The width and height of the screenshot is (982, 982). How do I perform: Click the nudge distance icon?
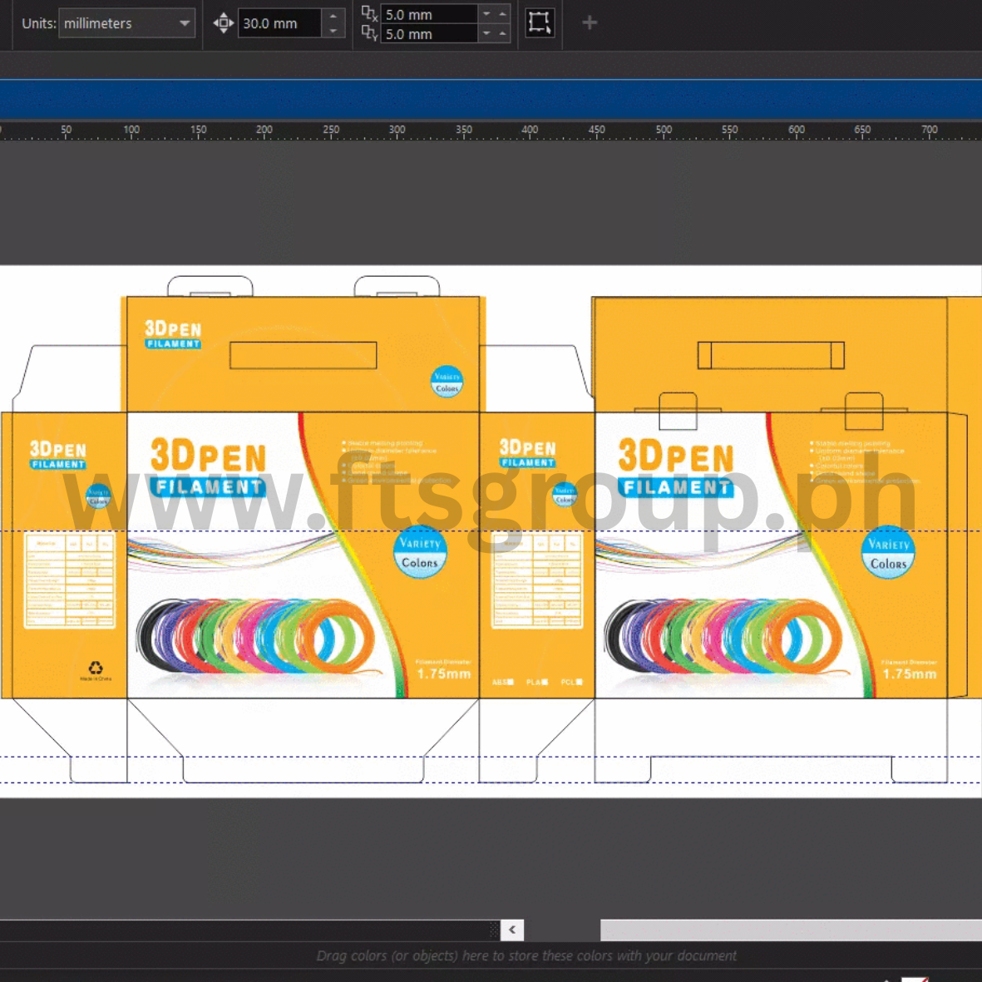click(x=223, y=23)
